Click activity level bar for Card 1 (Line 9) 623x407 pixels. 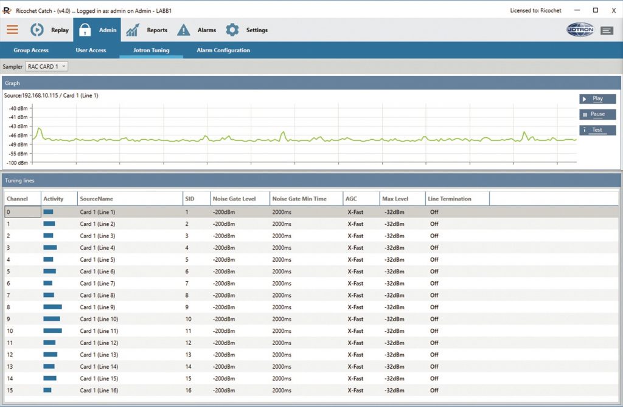[52, 307]
